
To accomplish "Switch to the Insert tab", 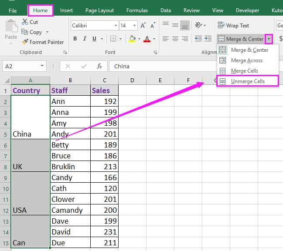I will (x=66, y=10).
